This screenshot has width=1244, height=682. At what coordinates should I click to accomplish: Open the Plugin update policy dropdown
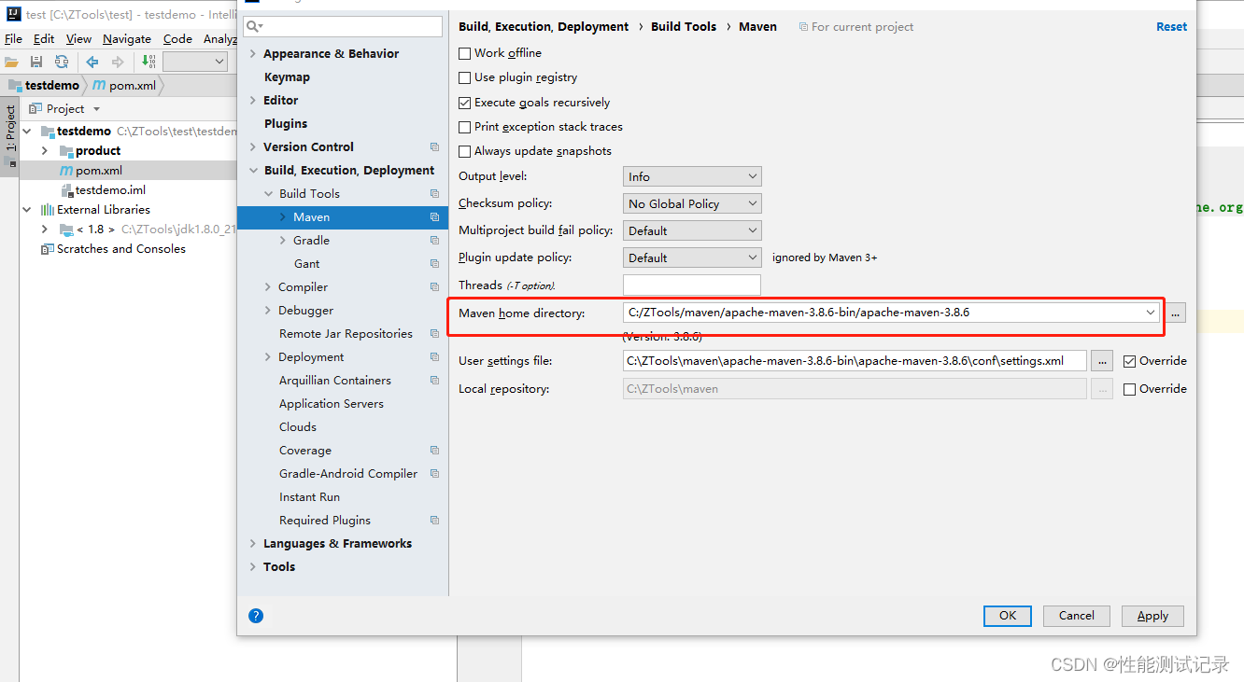click(692, 257)
